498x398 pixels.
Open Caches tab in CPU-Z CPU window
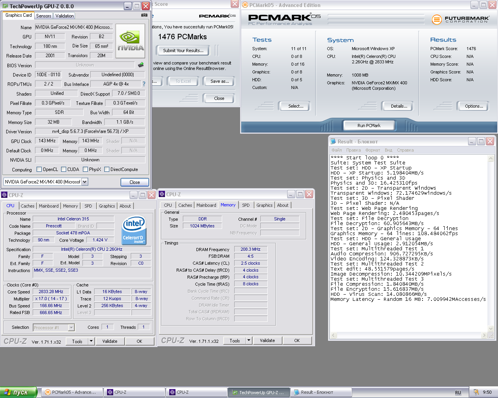28,206
